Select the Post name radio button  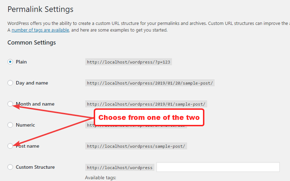coord(10,146)
